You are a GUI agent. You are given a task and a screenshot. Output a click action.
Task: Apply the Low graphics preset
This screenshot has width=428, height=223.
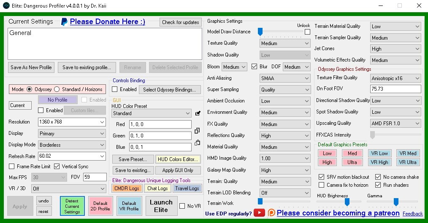(327, 153)
